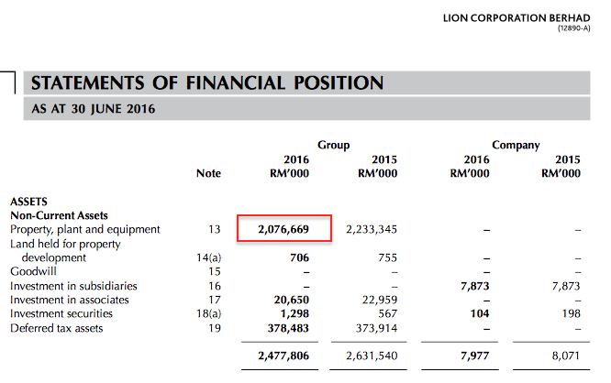Click note 17 reference
Image resolution: width=611 pixels, height=383 pixels.
pos(215,300)
